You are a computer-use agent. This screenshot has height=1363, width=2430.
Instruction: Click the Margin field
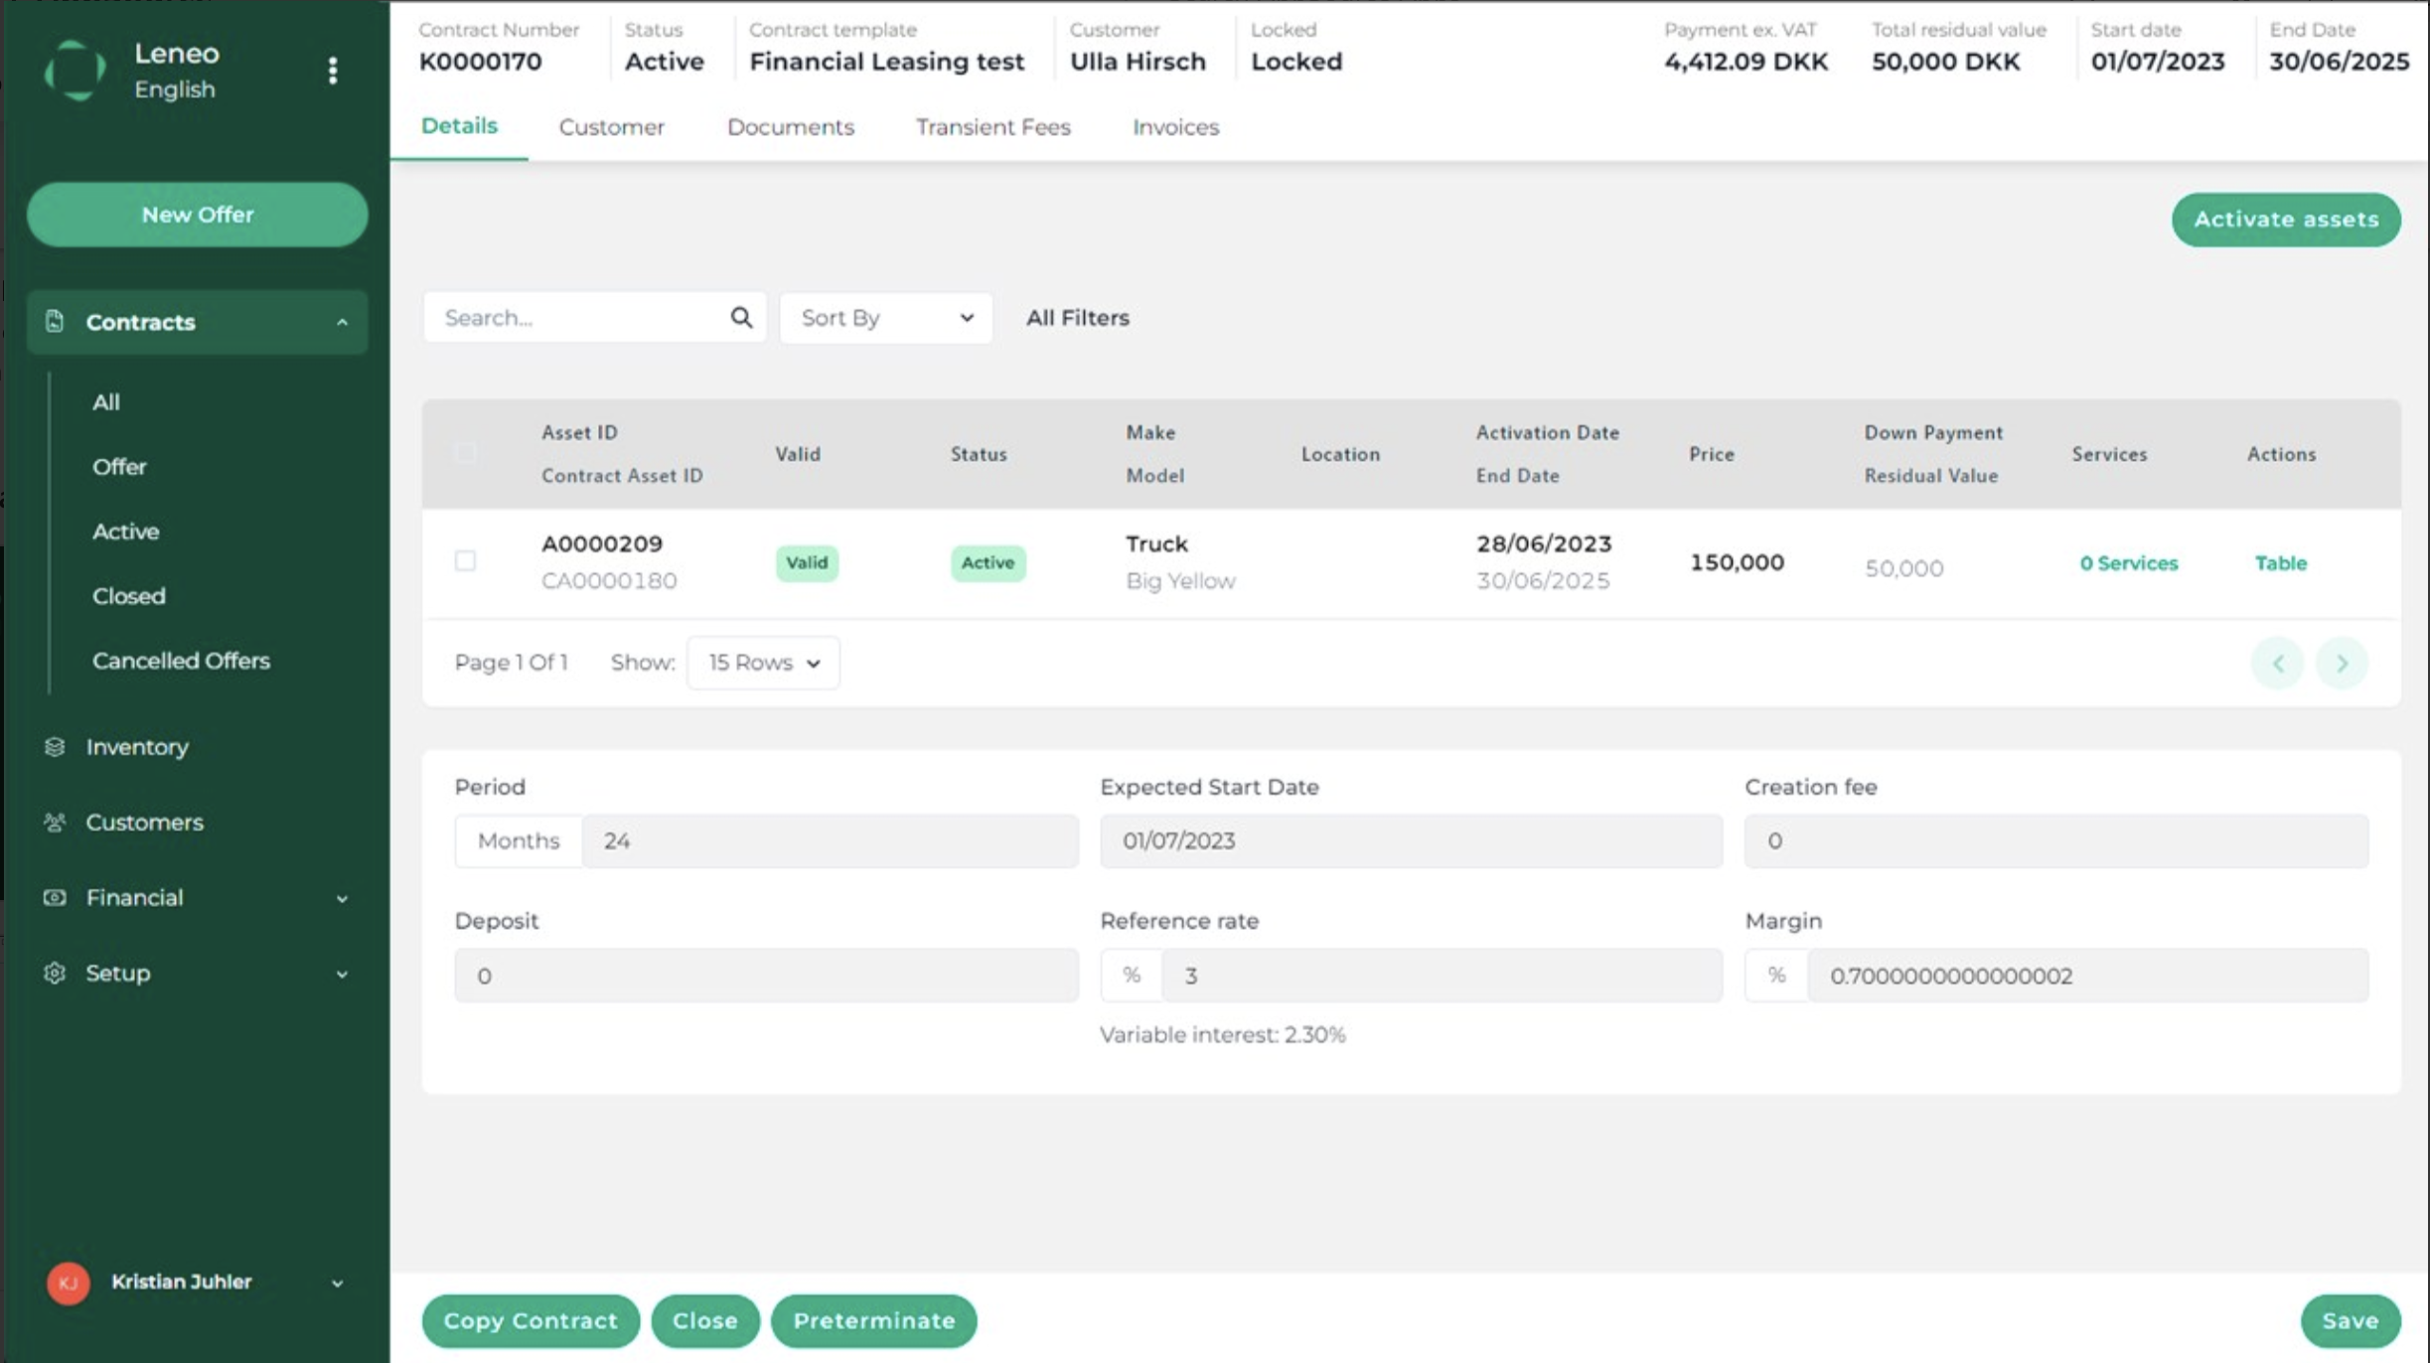[2087, 976]
